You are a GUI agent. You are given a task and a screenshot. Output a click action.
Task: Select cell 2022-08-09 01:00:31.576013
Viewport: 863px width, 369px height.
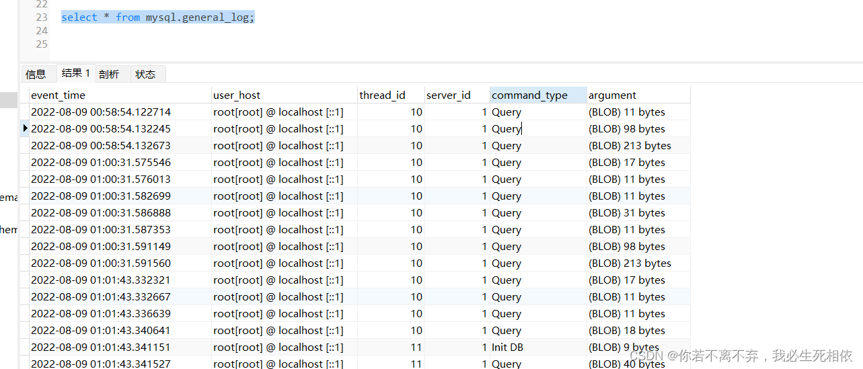[120, 179]
